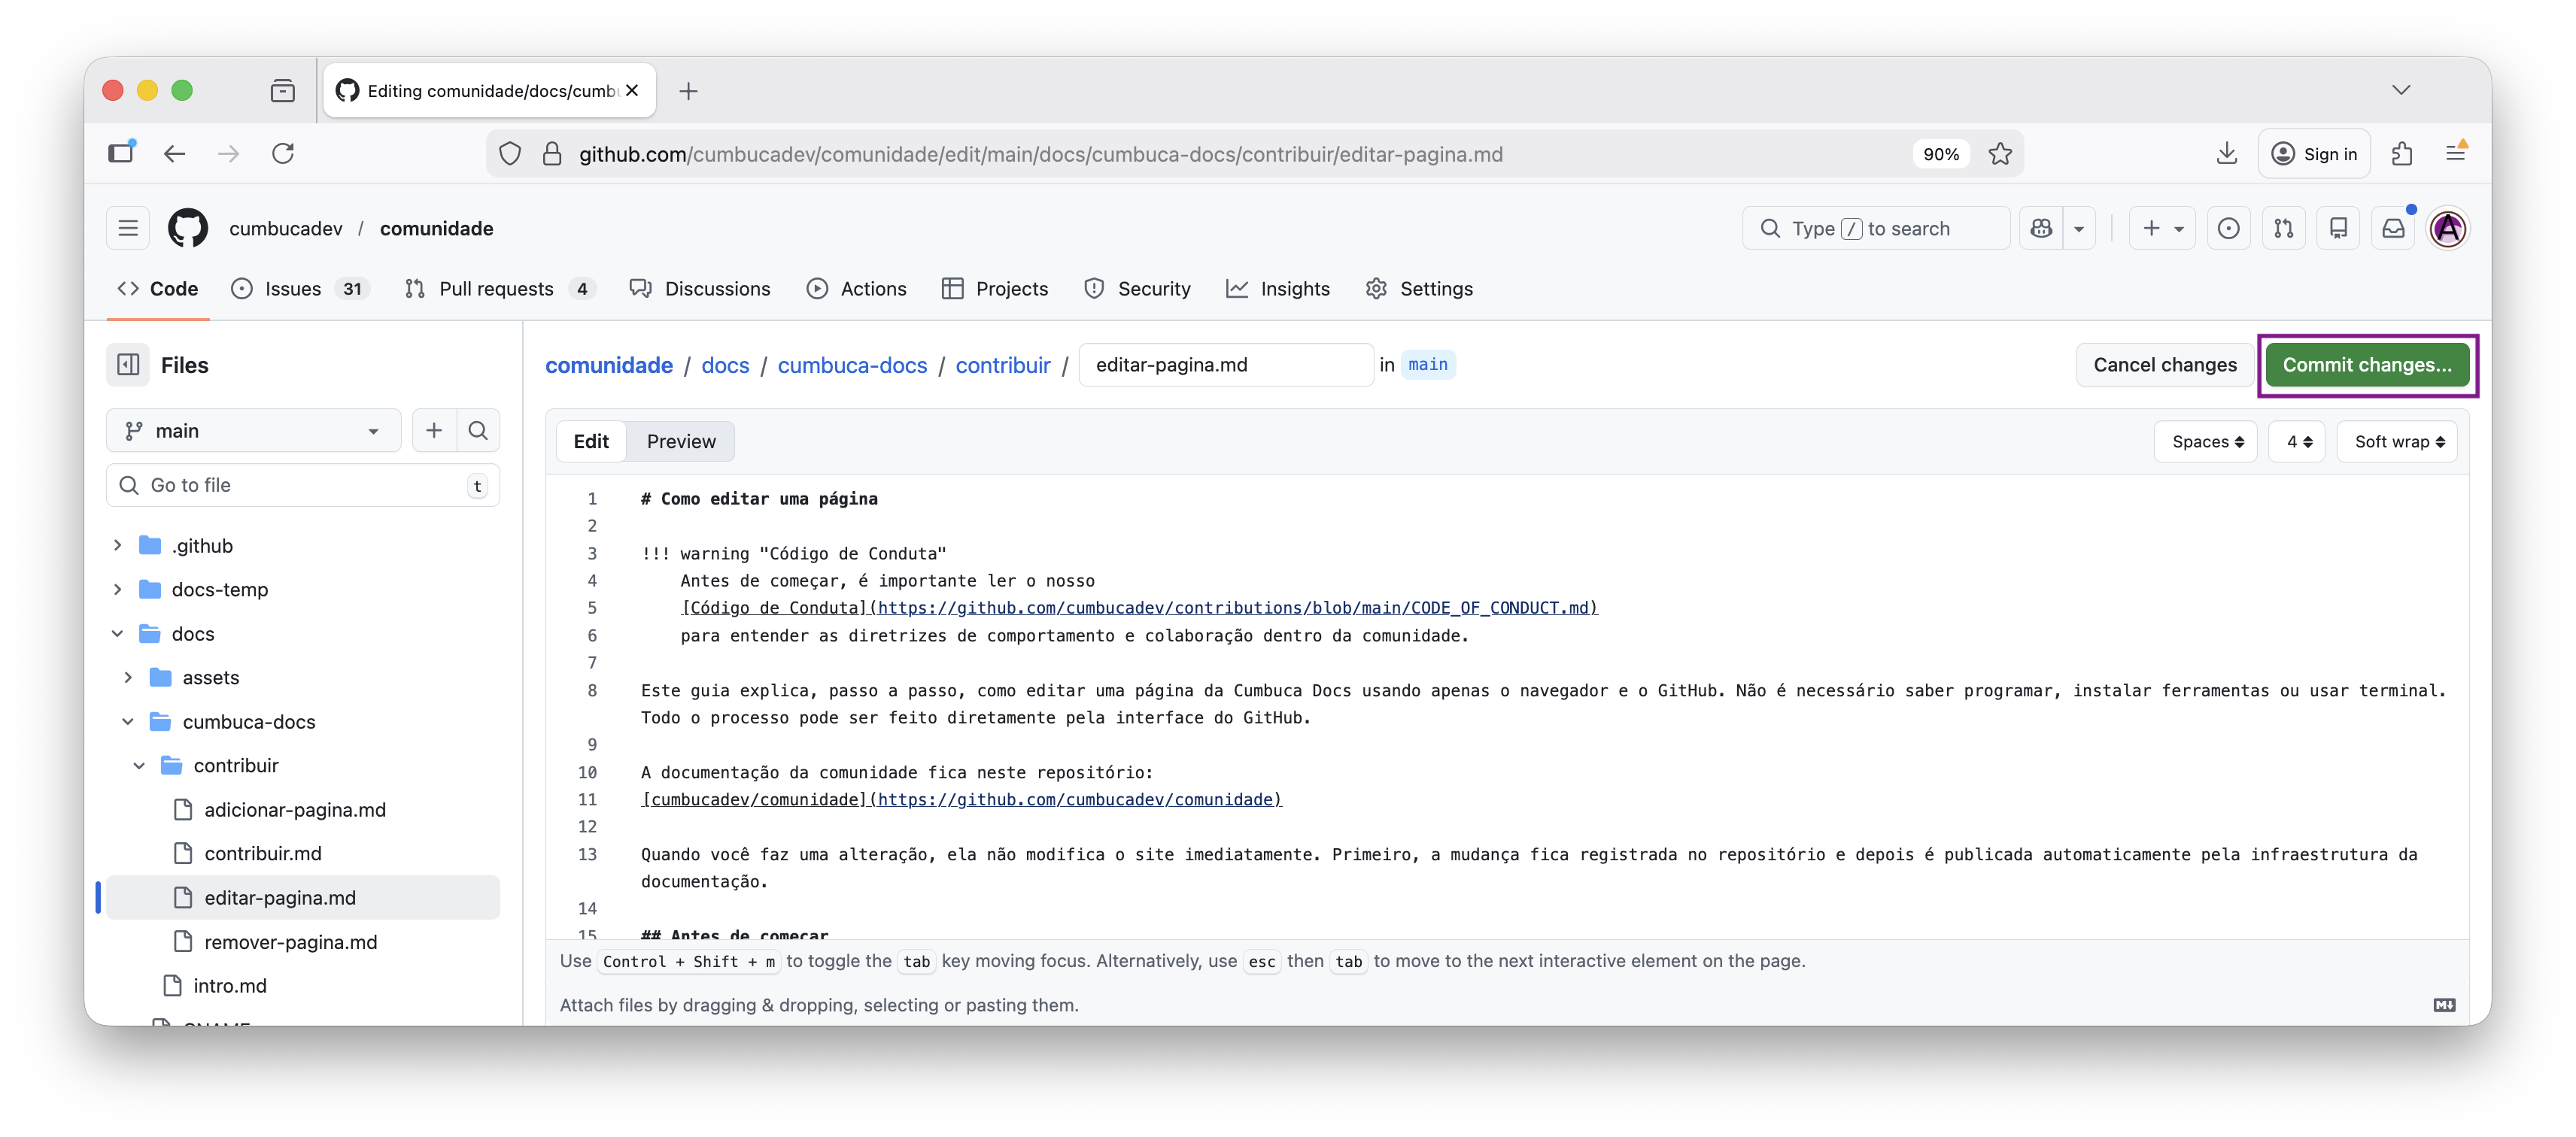Image resolution: width=2576 pixels, height=1137 pixels.
Task: Open intro.md in file tree
Action: 230,985
